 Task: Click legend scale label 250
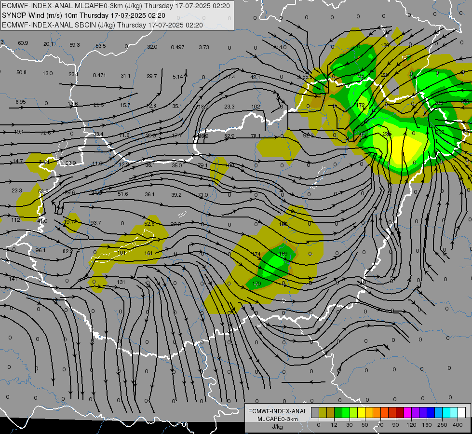[442, 425]
